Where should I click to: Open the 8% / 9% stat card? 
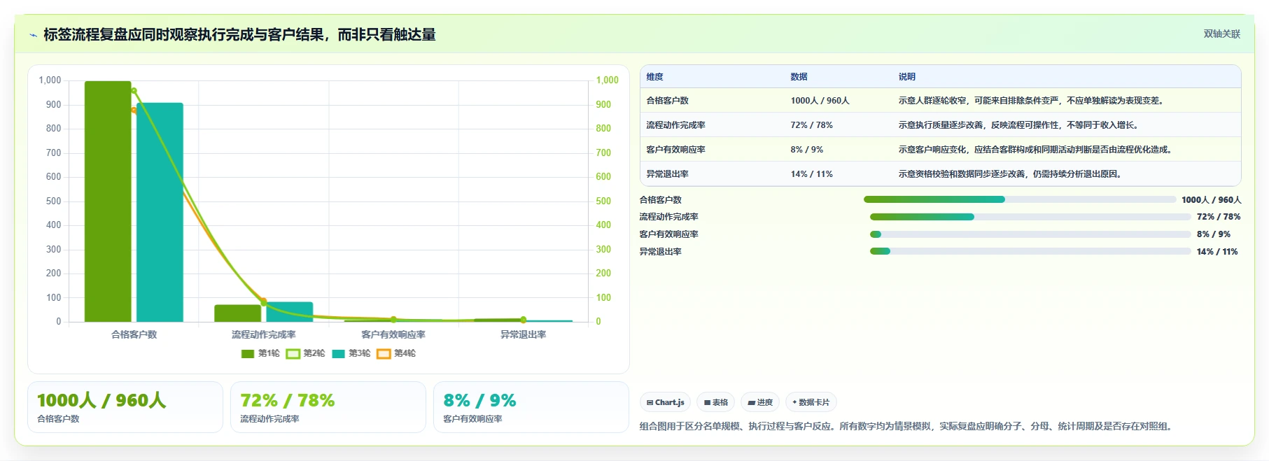[x=531, y=407]
